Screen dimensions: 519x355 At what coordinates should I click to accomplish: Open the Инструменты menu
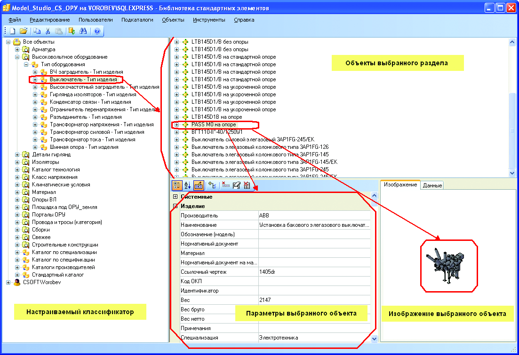click(209, 20)
